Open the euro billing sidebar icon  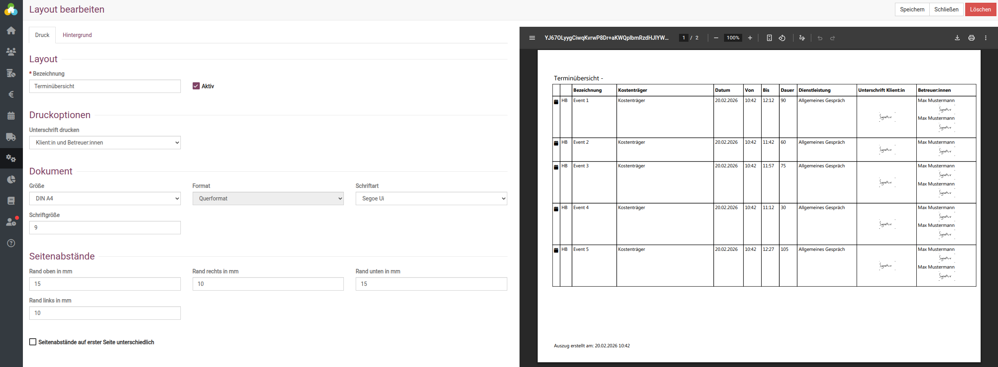[11, 95]
